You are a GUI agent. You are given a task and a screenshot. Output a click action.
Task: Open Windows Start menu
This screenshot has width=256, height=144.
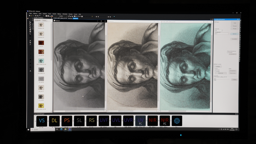[28, 129]
